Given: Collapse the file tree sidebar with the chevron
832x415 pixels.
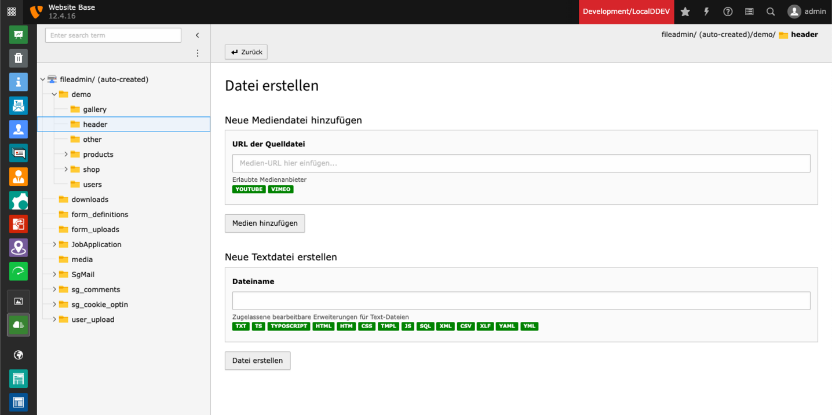Looking at the screenshot, I should (x=197, y=35).
